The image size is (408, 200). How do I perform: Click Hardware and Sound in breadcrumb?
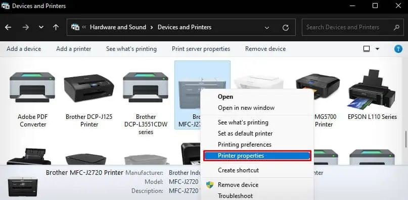pyautogui.click(x=118, y=27)
